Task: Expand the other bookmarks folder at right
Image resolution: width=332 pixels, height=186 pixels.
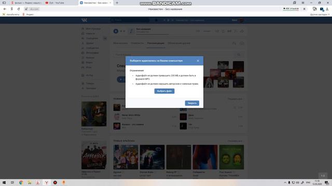Action: [320, 14]
